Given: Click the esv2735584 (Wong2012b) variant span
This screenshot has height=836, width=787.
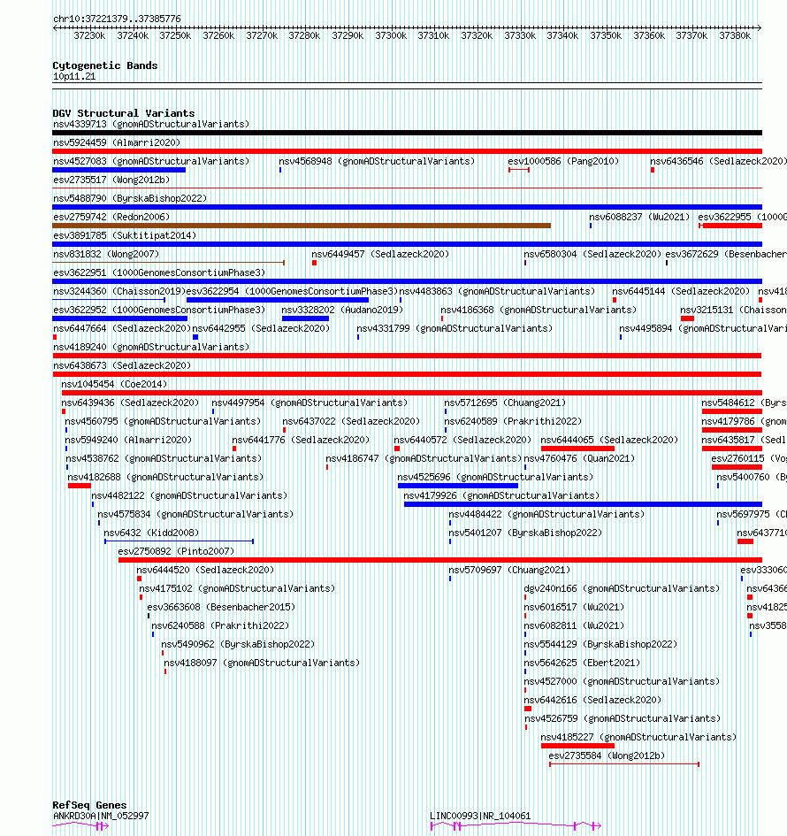Looking at the screenshot, I should (x=624, y=764).
